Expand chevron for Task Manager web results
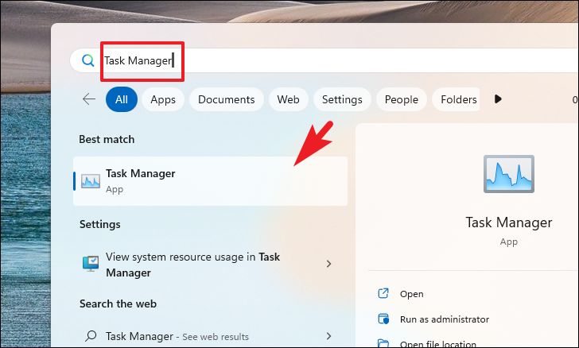This screenshot has width=579, height=348. (x=328, y=336)
